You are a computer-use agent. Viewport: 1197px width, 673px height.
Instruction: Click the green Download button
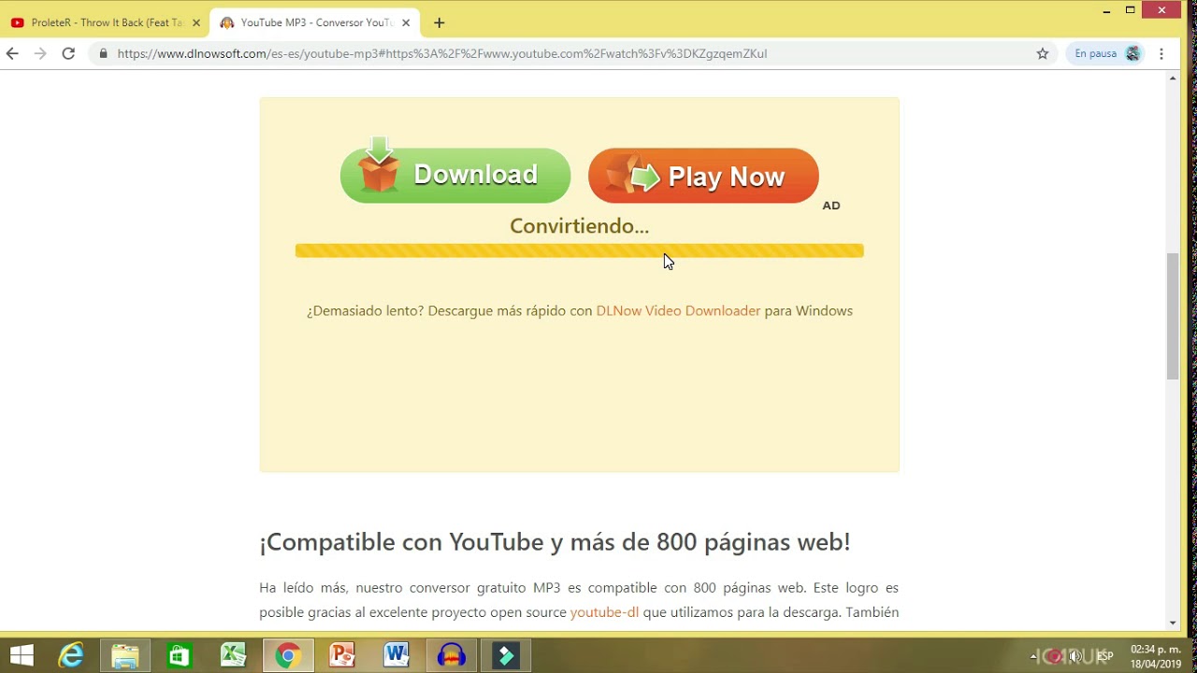click(x=455, y=174)
